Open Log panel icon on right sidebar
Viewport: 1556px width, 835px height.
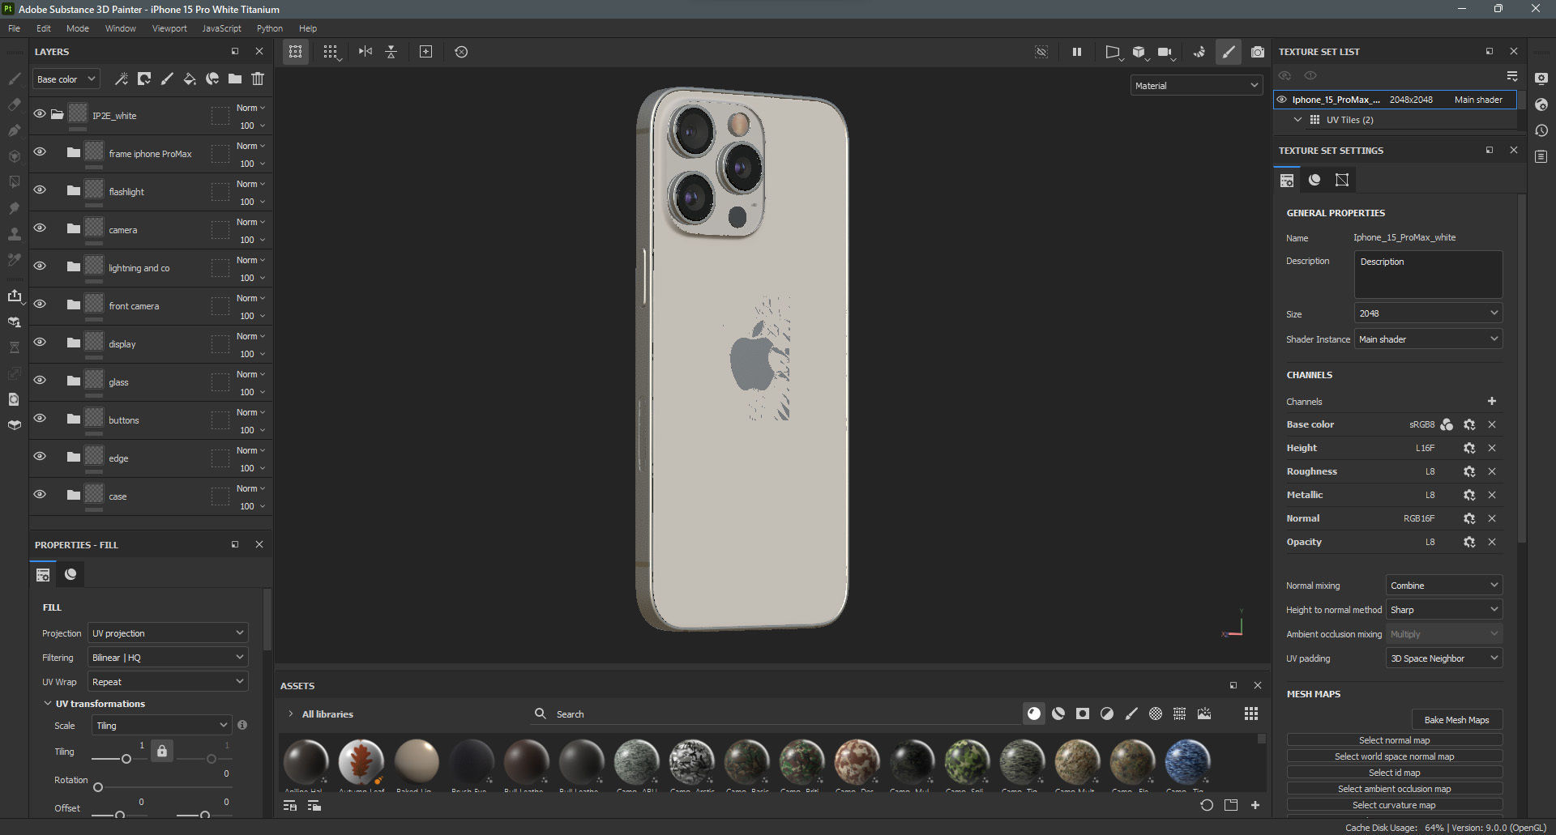click(x=1541, y=156)
